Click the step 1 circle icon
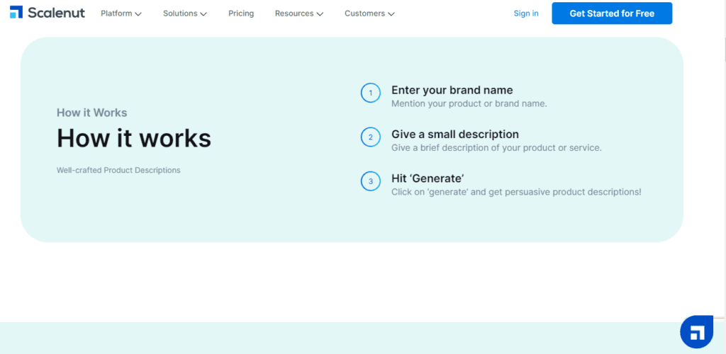This screenshot has height=354, width=726. click(370, 93)
